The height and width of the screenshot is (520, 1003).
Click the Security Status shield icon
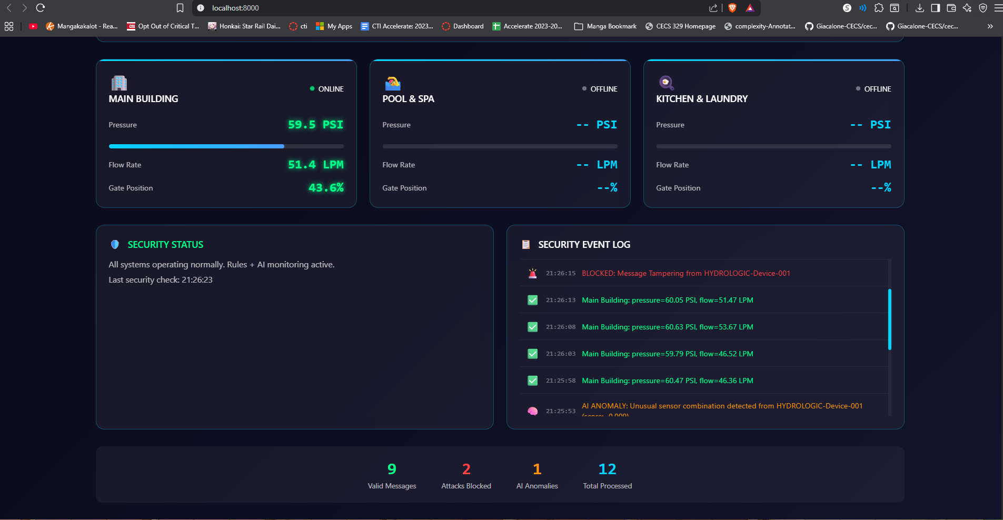coord(115,245)
